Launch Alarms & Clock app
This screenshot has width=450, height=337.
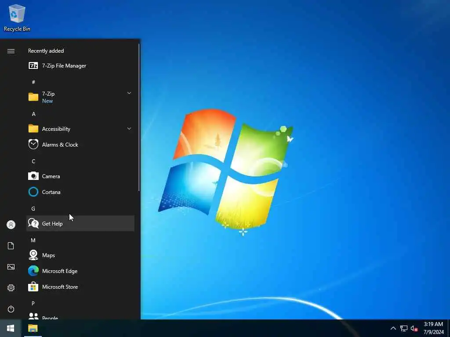80,144
